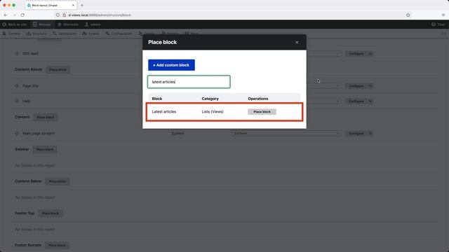Click Place block beside Content Above
This screenshot has height=252, width=449.
(58, 69)
